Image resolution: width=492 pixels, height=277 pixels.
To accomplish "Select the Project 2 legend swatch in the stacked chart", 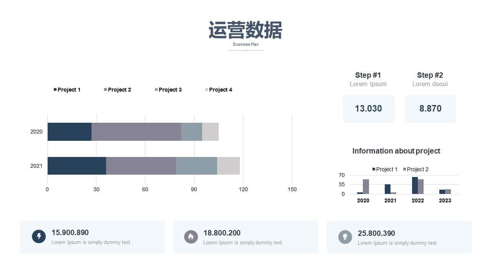I will point(105,90).
